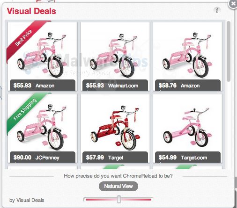237x208 pixels.
Task: Click the JCPenney store label
Action: coord(47,158)
